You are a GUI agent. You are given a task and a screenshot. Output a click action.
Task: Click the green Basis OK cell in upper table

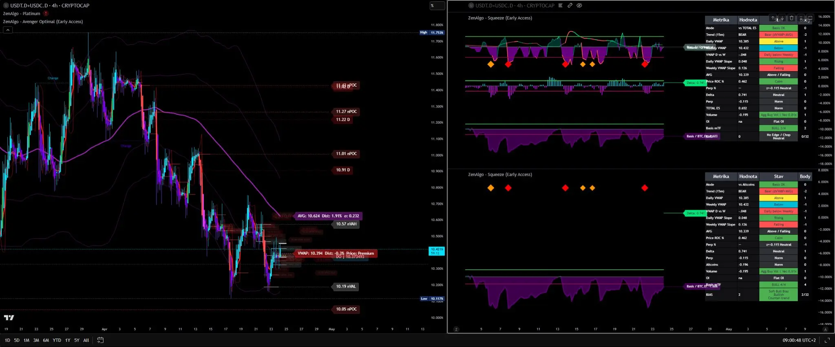pos(778,28)
